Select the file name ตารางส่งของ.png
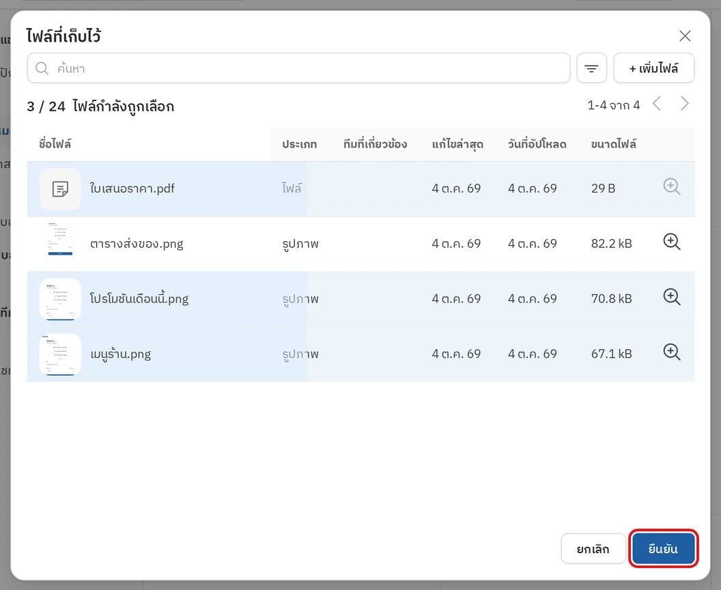This screenshot has height=590, width=721. pos(137,244)
